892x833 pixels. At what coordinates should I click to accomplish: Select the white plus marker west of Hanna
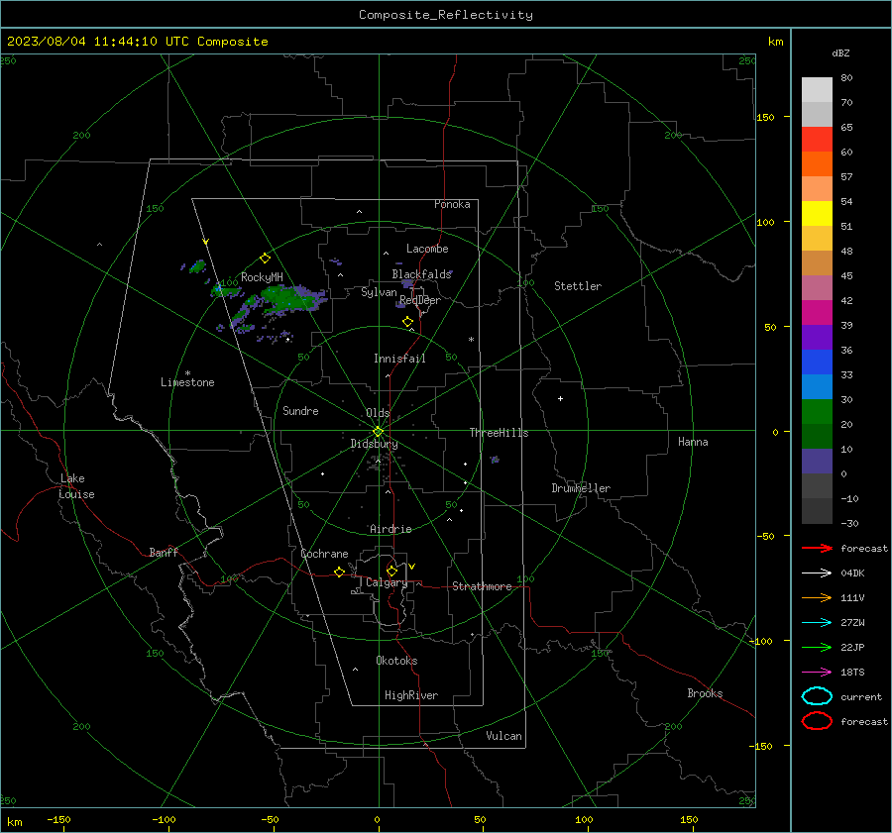(x=560, y=399)
